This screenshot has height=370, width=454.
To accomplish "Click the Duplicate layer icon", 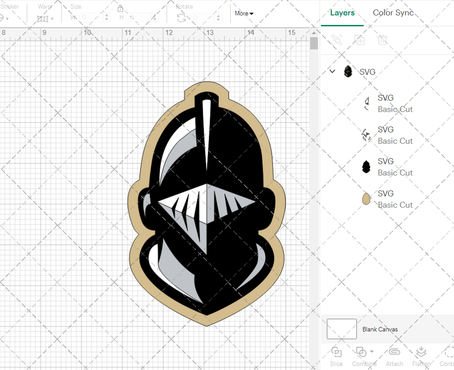I will click(x=360, y=39).
